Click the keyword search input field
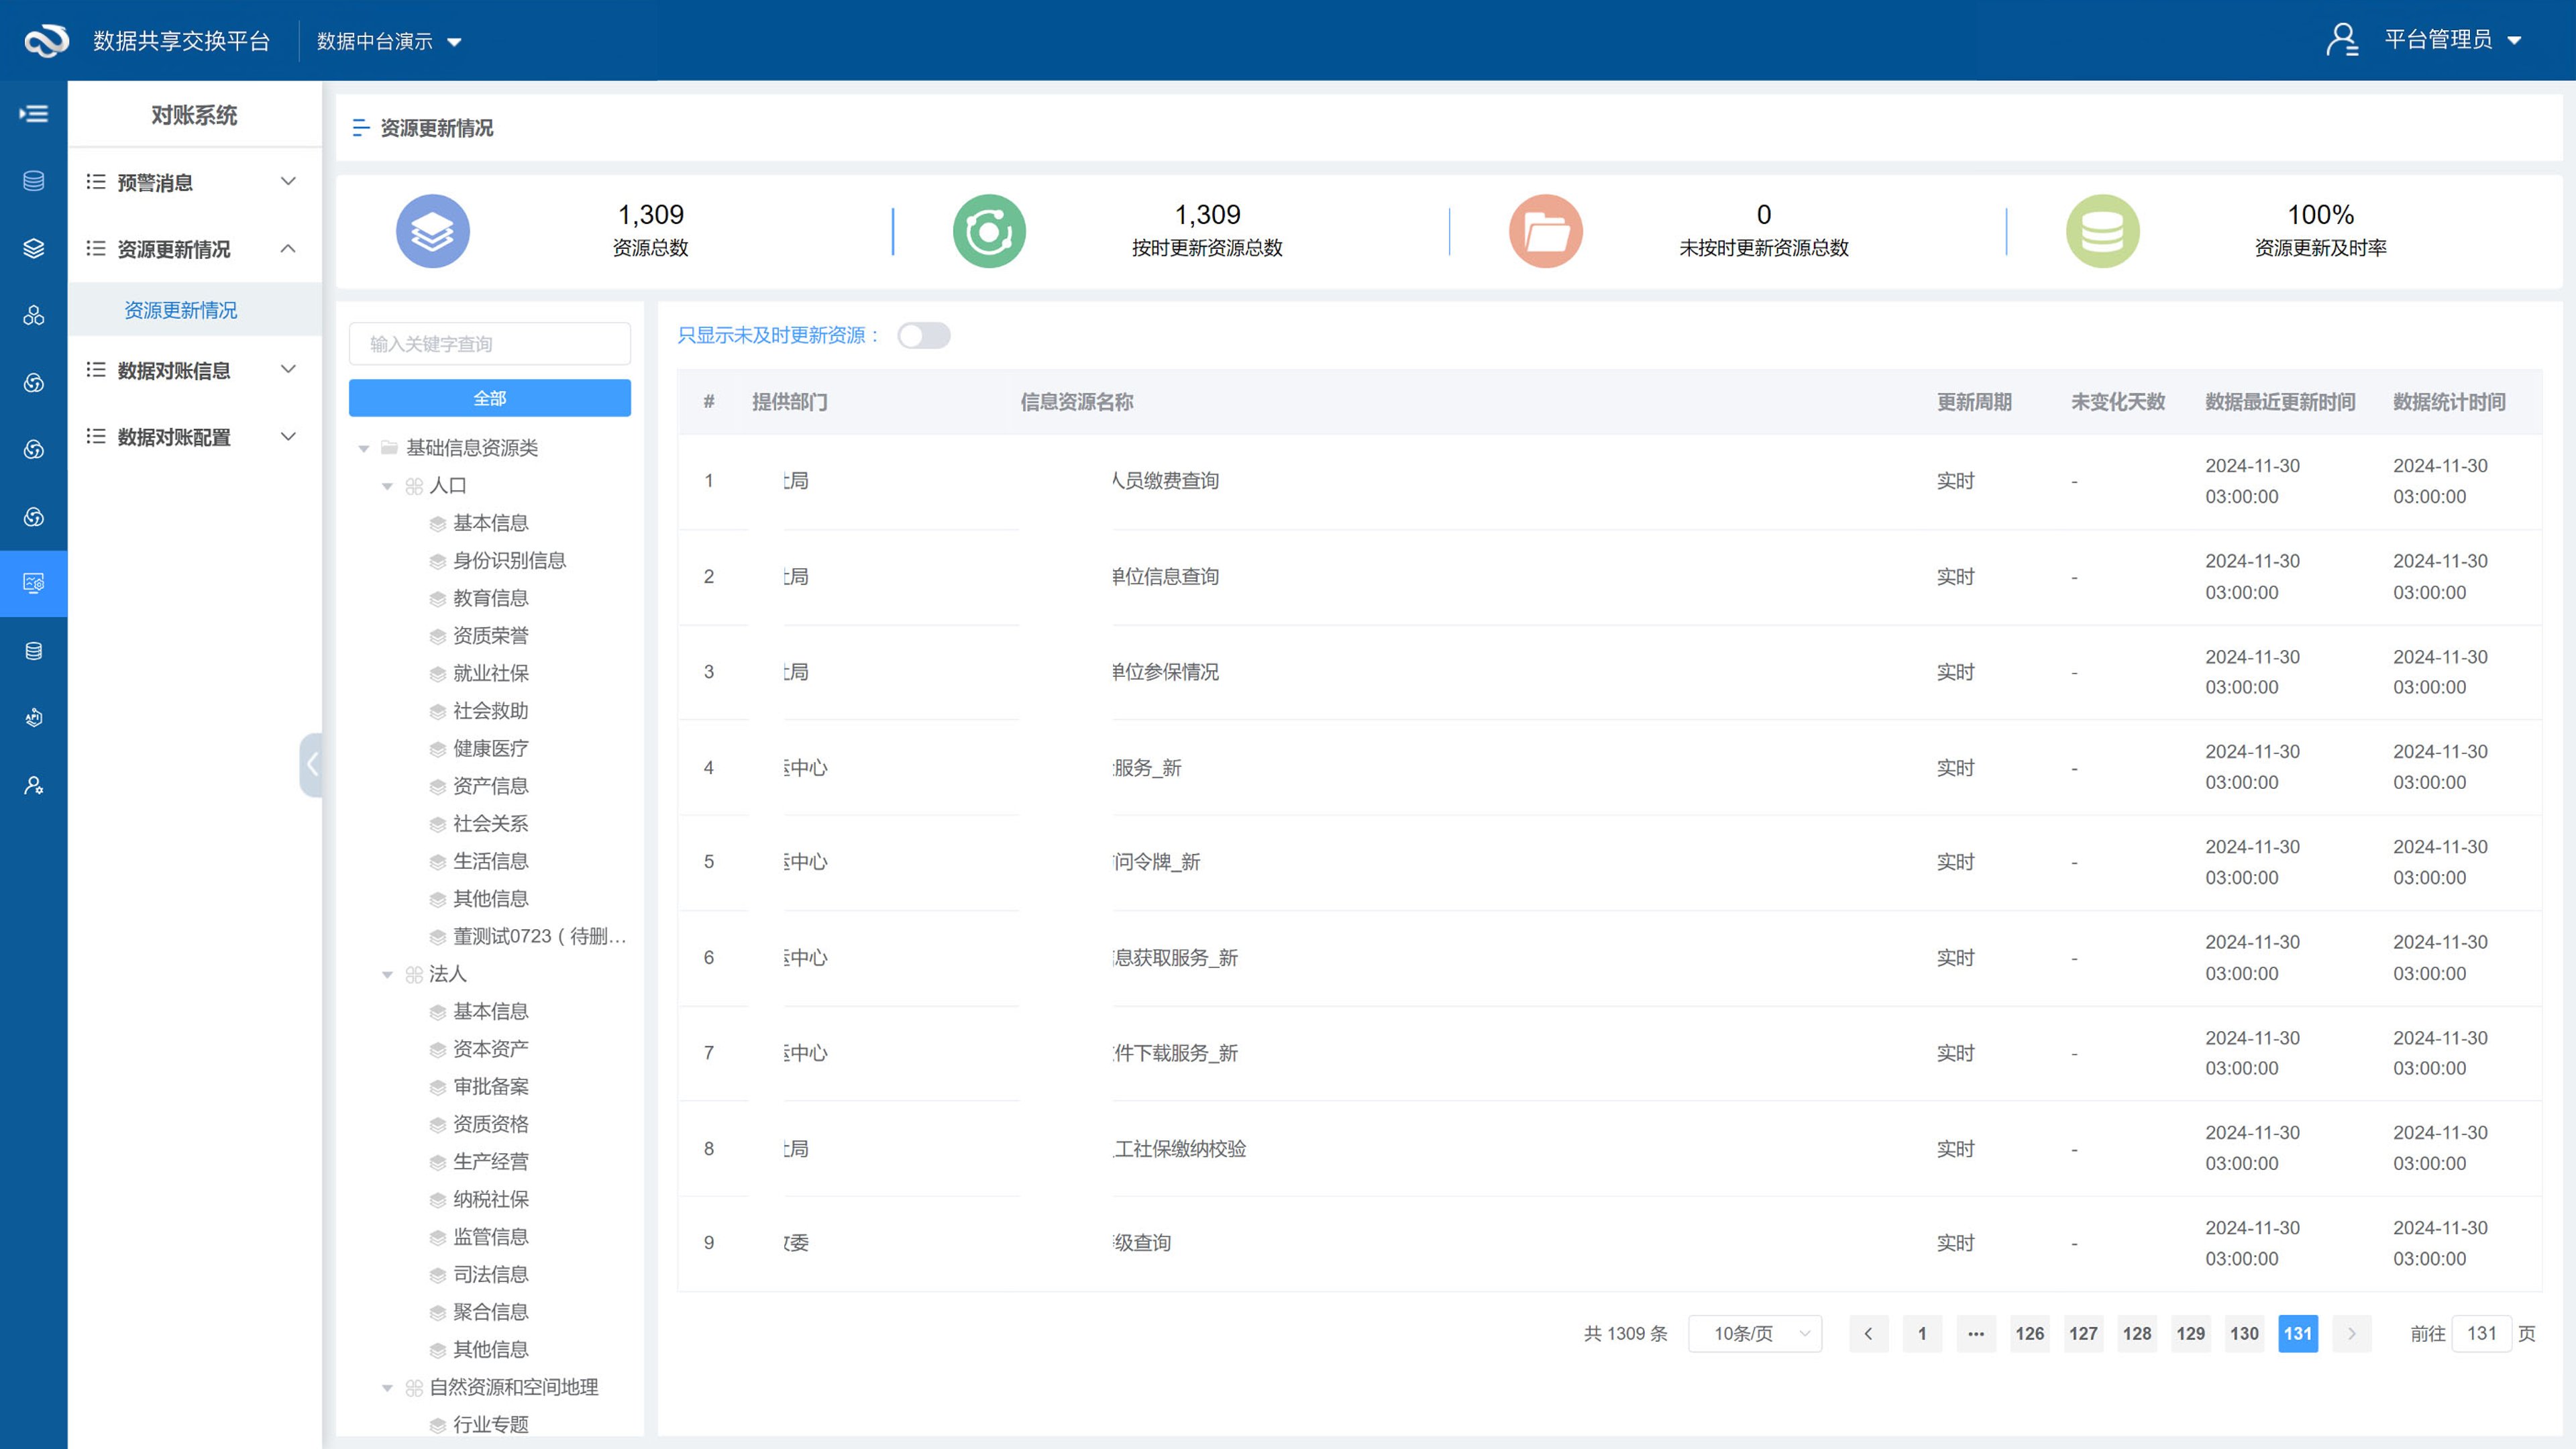2576x1449 pixels. coord(489,344)
